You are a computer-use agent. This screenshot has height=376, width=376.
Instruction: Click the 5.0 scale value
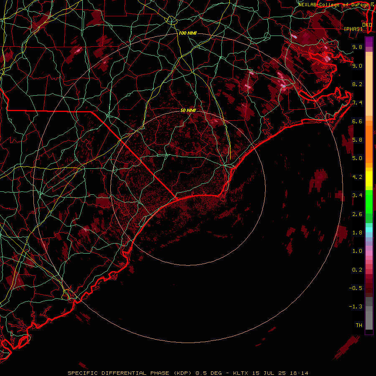click(x=357, y=158)
